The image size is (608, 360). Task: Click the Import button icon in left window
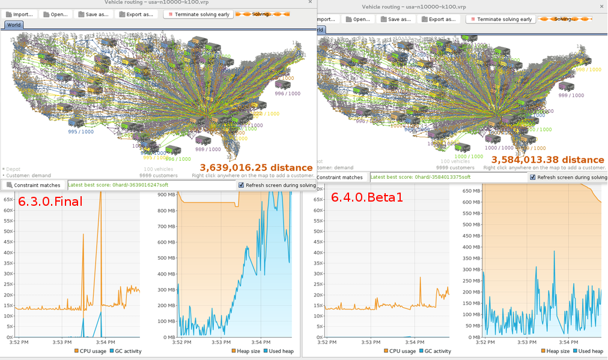(x=8, y=14)
